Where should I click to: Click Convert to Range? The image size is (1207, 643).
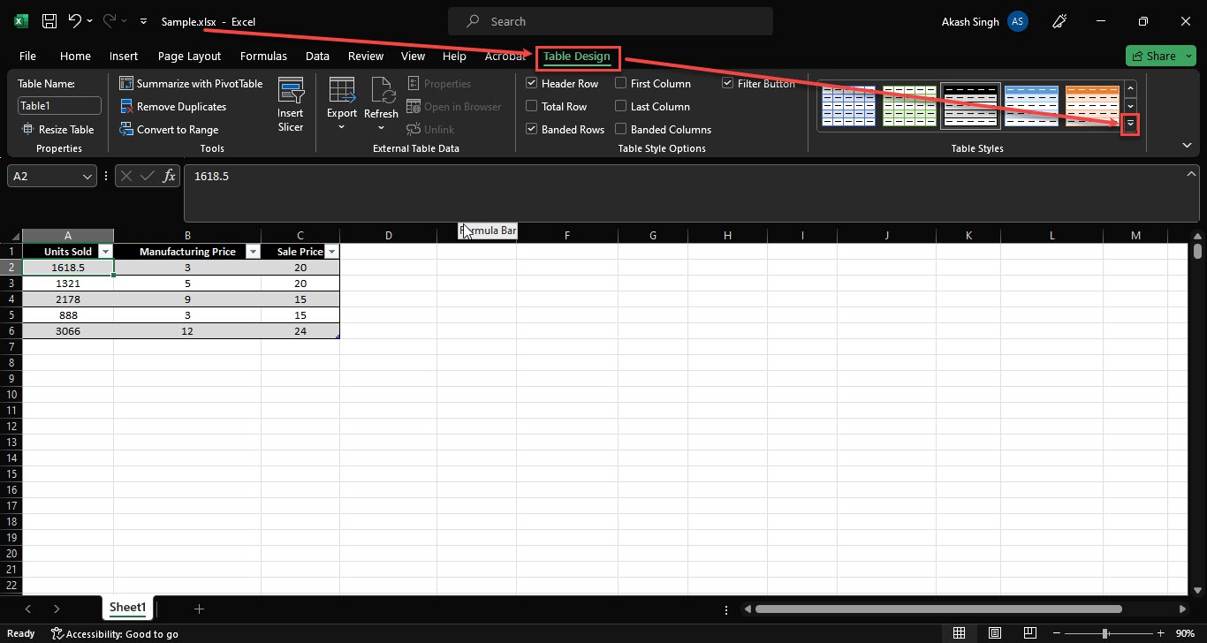click(177, 129)
